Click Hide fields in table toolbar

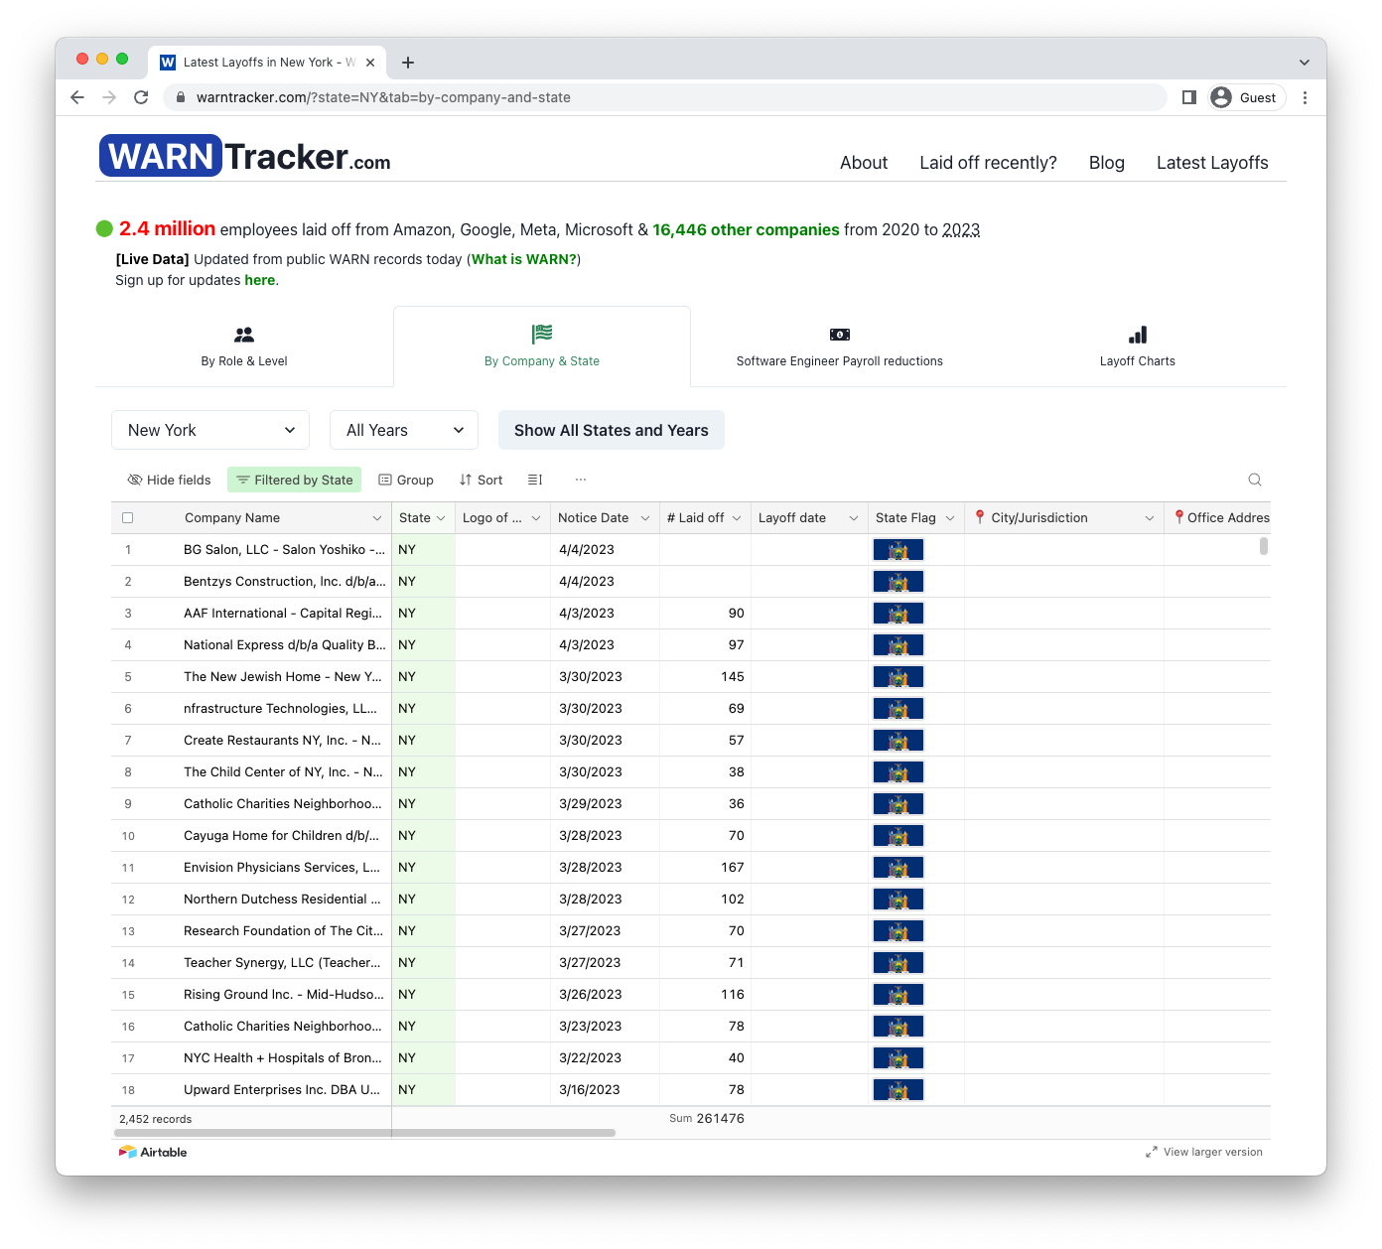tap(169, 480)
